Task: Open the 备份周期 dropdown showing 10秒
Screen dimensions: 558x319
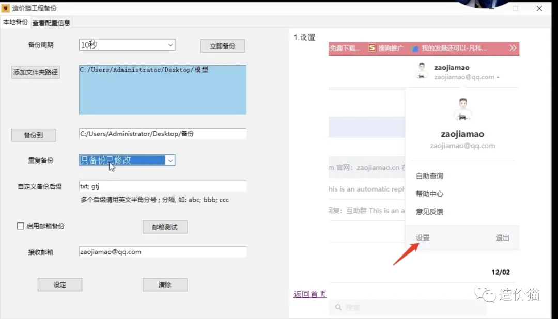Action: pos(127,45)
